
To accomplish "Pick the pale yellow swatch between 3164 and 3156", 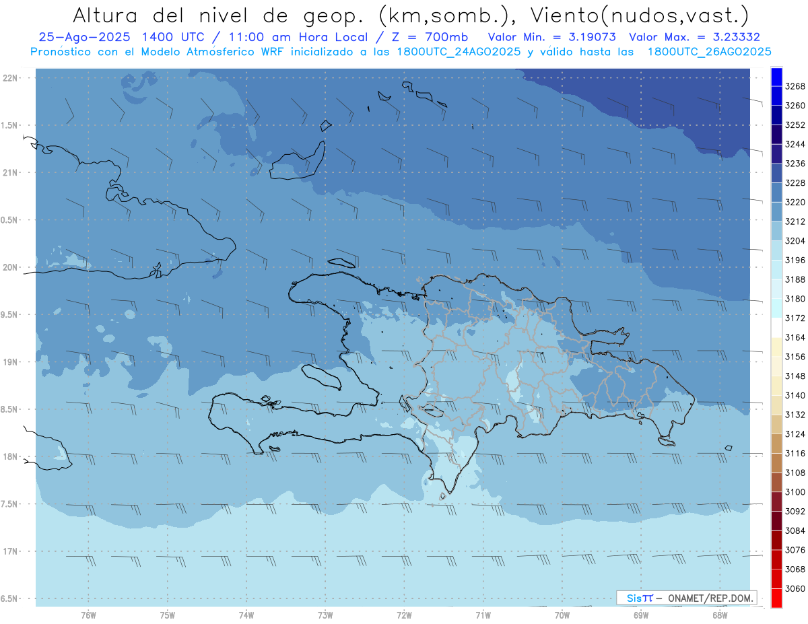I will 776,347.
